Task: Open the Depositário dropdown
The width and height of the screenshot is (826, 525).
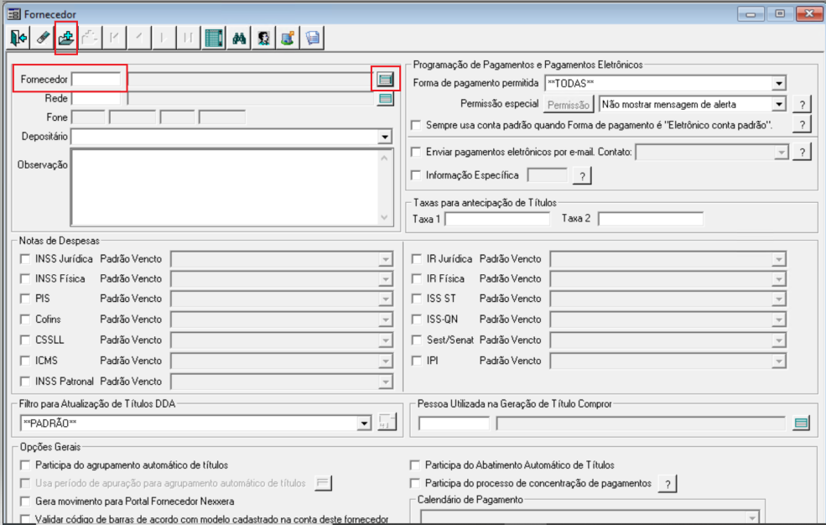Action: tap(385, 137)
